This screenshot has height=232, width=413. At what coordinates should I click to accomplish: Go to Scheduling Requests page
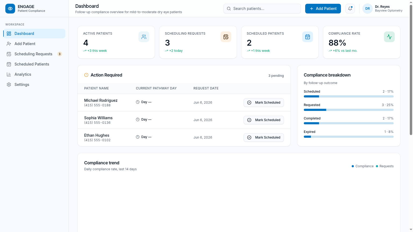pyautogui.click(x=34, y=54)
